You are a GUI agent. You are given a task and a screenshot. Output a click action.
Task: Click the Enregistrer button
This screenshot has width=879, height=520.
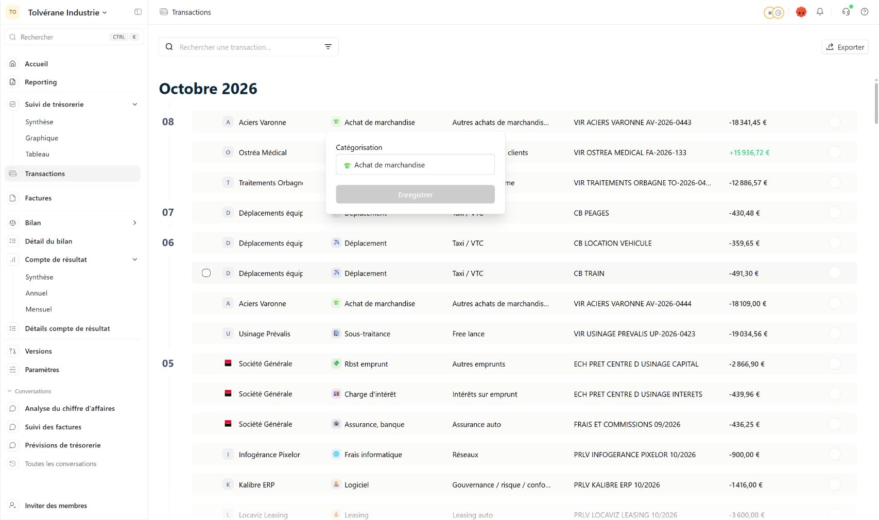(x=415, y=195)
